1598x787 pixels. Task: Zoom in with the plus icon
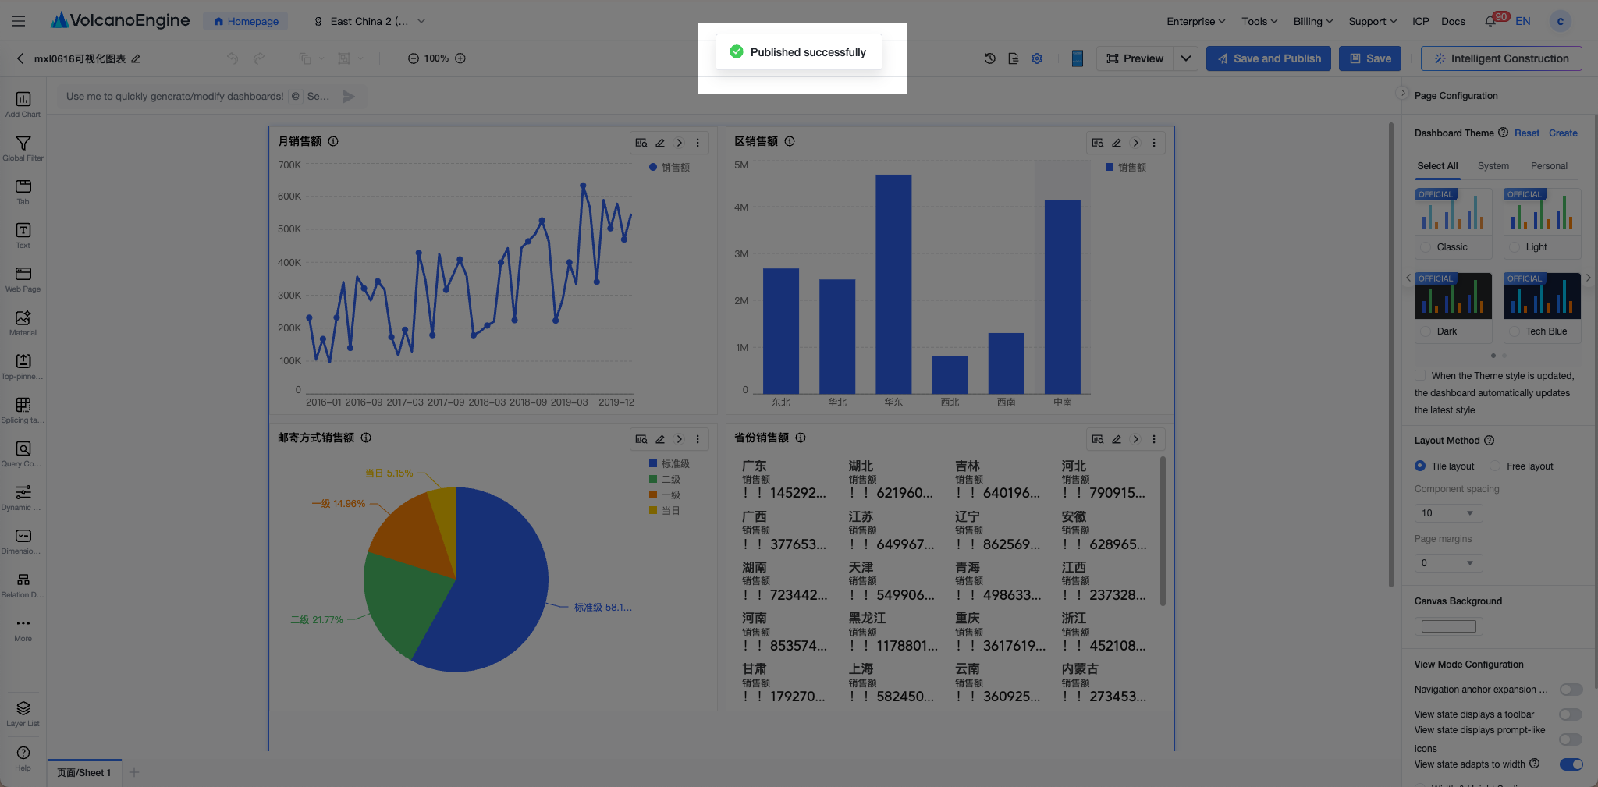coord(460,58)
